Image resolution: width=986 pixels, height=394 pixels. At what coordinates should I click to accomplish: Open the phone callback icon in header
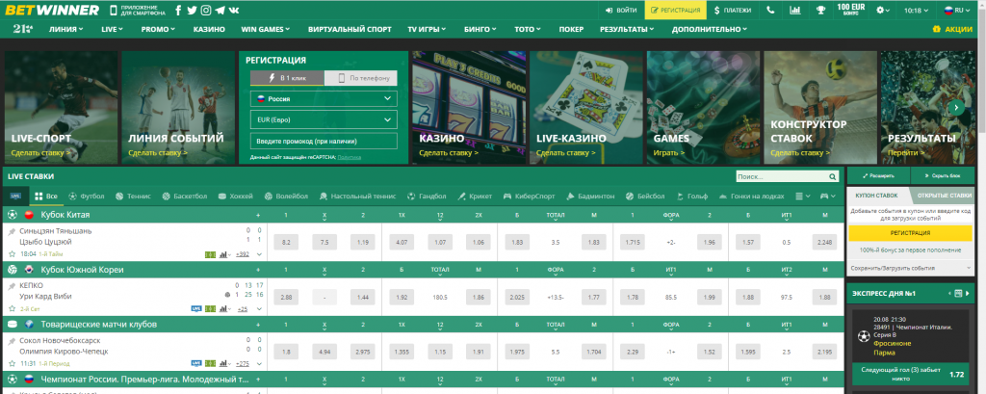[x=771, y=10]
